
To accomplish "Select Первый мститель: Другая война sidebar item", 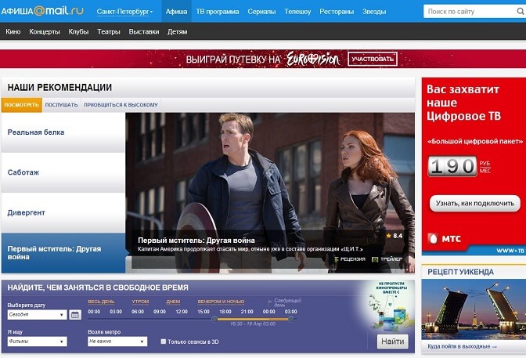I will click(63, 253).
